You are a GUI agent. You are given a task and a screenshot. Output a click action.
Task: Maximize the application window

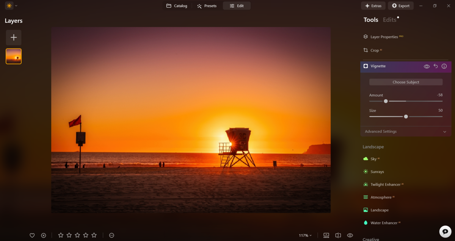click(435, 6)
